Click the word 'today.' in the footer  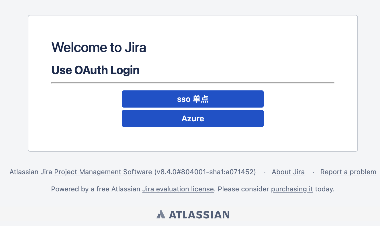[324, 189]
